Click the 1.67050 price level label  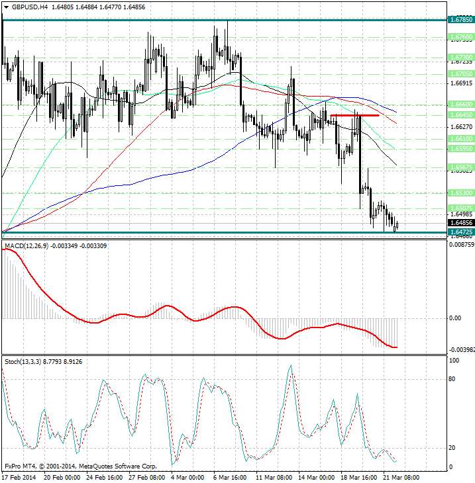tap(460, 73)
